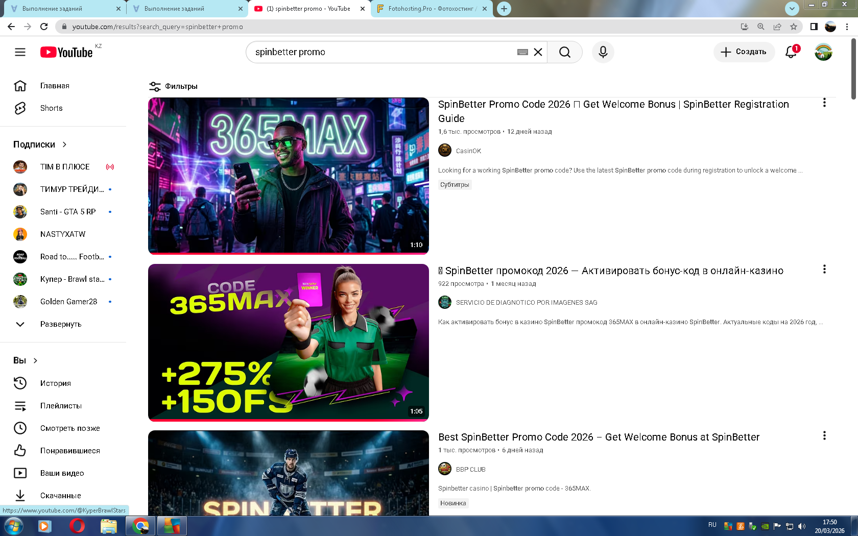The image size is (858, 536).
Task: Open options for Best SpinBetter Promo Code video
Action: tap(824, 435)
